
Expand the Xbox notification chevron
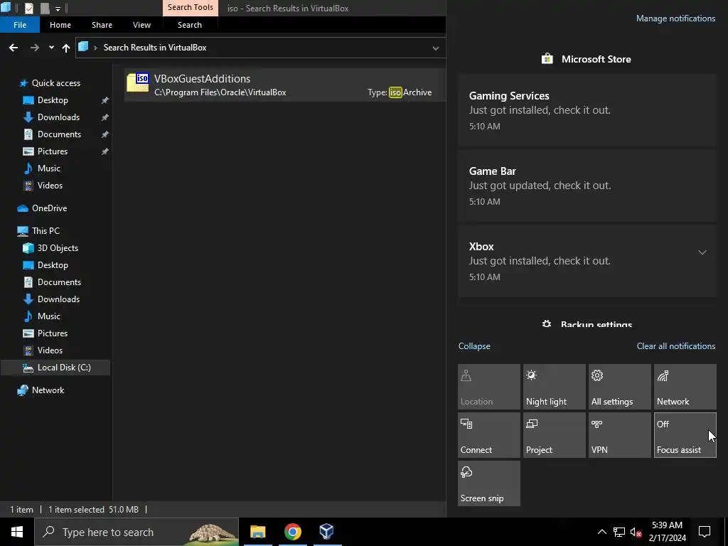pos(702,252)
